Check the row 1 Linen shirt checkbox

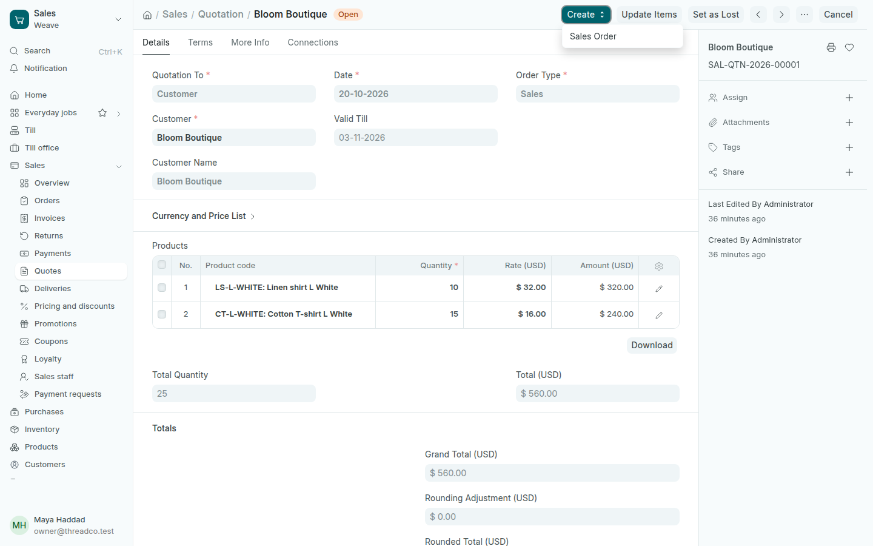tap(162, 288)
